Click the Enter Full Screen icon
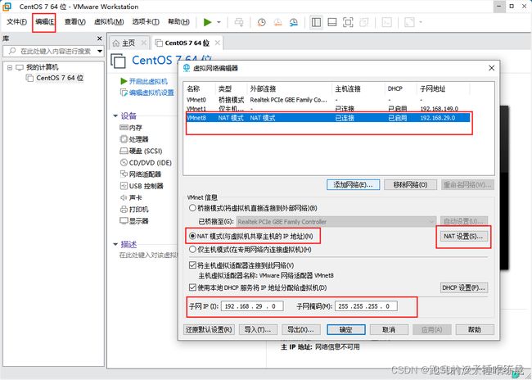Image resolution: width=532 pixels, height=380 pixels. [x=348, y=22]
